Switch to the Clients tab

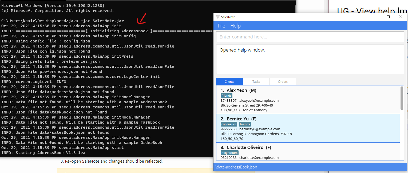(x=229, y=81)
